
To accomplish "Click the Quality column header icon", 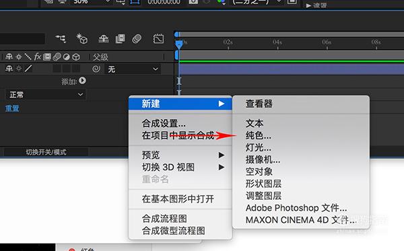I will (28, 57).
